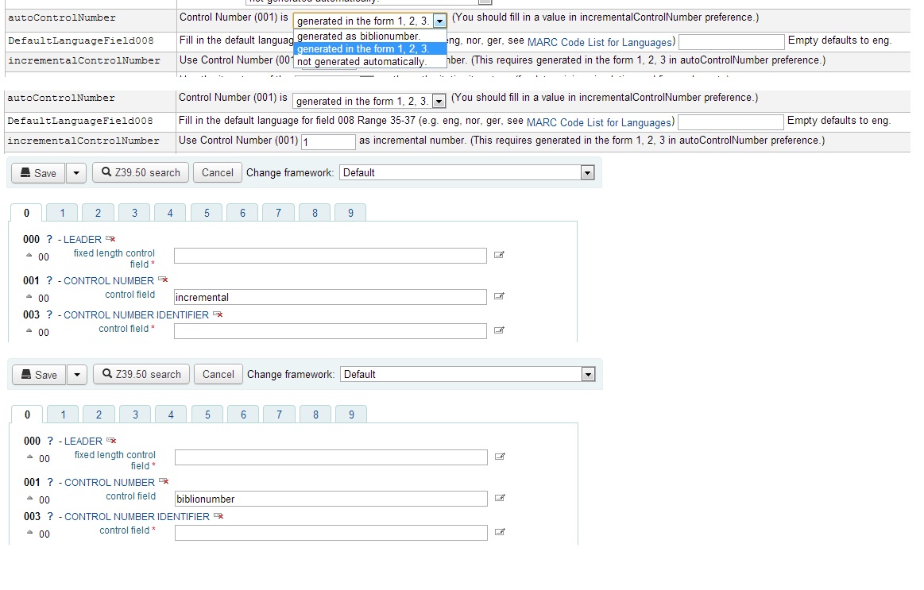Delete CONTROL NUMBER IDENTIFIER tag in the 'biblionumber' form

pyautogui.click(x=218, y=516)
